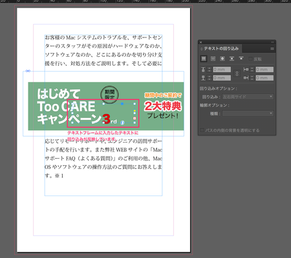This screenshot has width=291, height=258.
Task: Click the anchored object control icon
Action: click(x=122, y=123)
